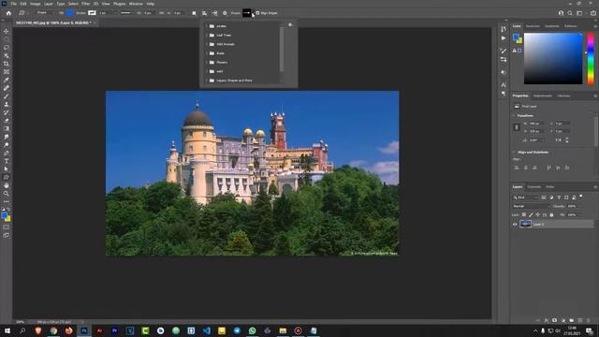Select the Crop tool
This screenshot has width=599, height=337.
(7, 64)
